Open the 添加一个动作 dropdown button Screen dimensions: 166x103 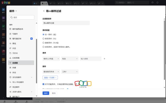50,78
